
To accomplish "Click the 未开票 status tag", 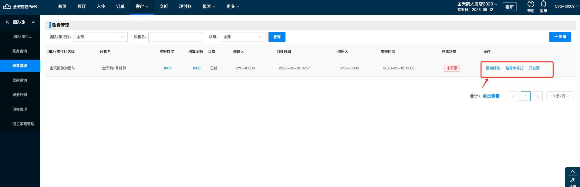I will (452, 68).
